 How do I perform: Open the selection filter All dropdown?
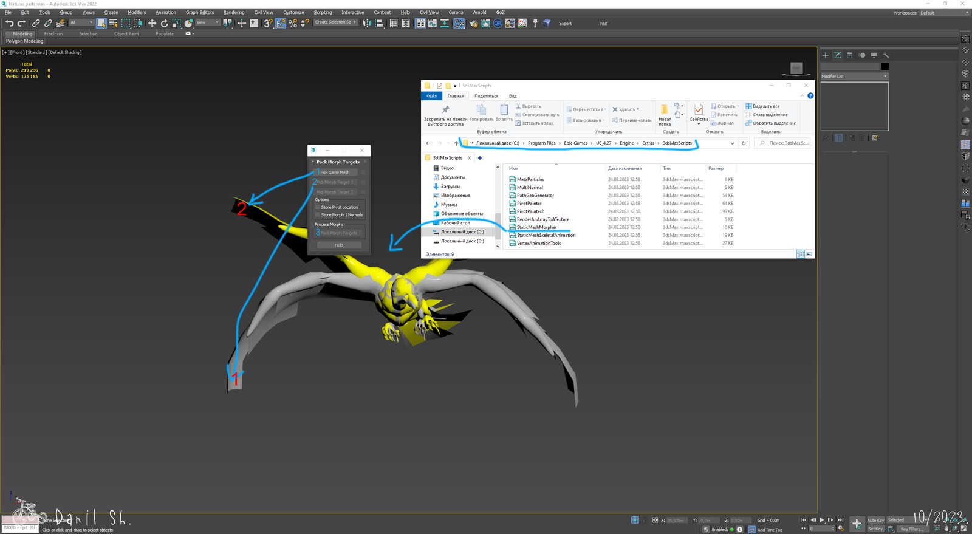[x=81, y=22]
